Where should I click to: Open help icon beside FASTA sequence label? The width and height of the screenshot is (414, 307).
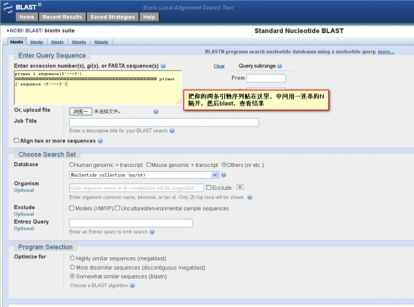[x=163, y=66]
